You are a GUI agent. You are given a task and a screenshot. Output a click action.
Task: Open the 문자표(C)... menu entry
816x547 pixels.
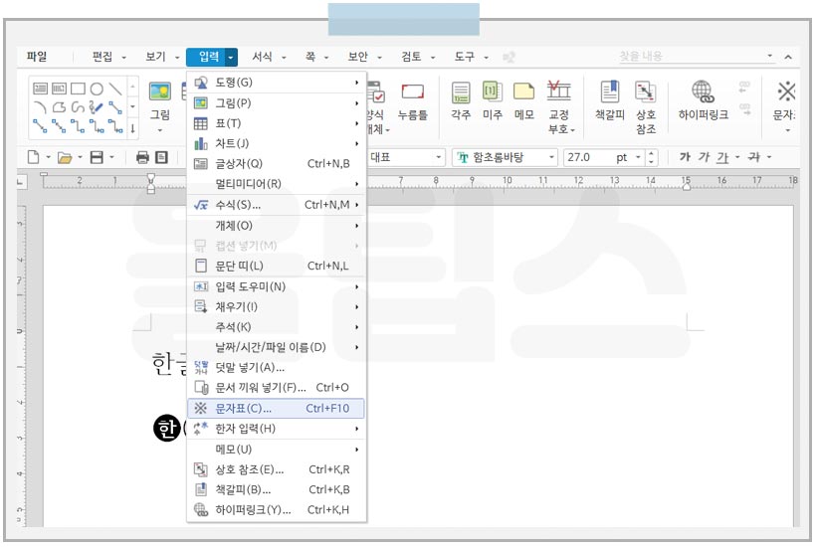pos(276,408)
